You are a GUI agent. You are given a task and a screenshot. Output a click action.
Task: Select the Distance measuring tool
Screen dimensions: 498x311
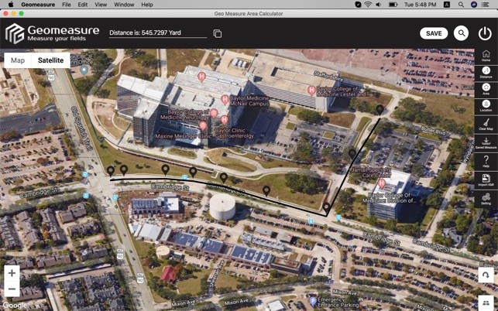pyautogui.click(x=486, y=73)
